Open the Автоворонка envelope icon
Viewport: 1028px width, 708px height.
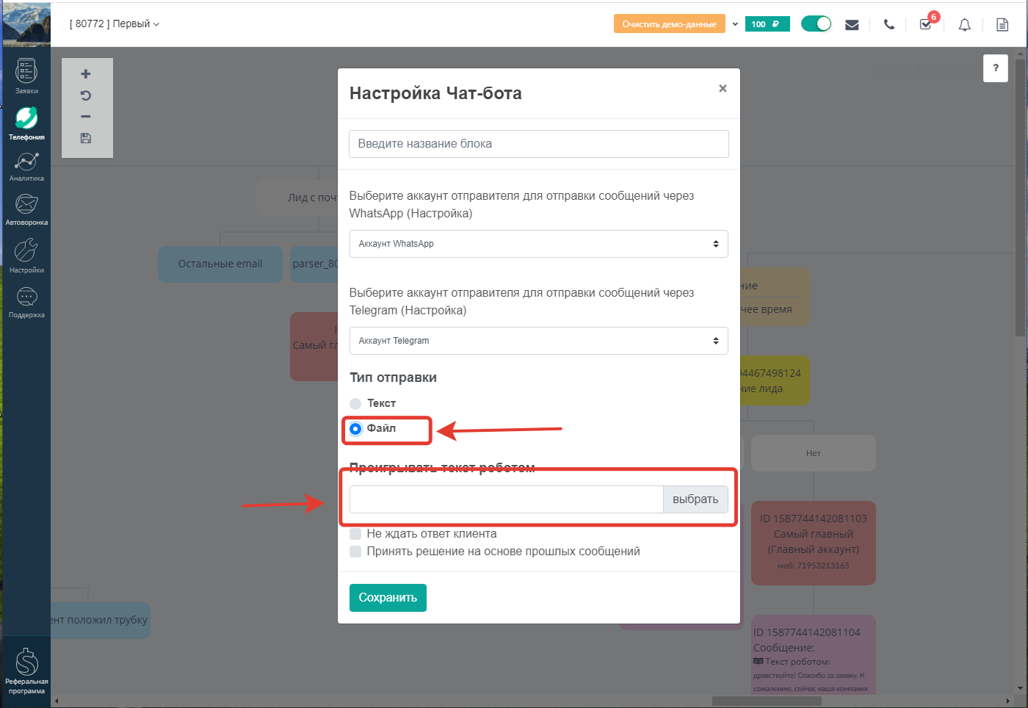point(26,204)
